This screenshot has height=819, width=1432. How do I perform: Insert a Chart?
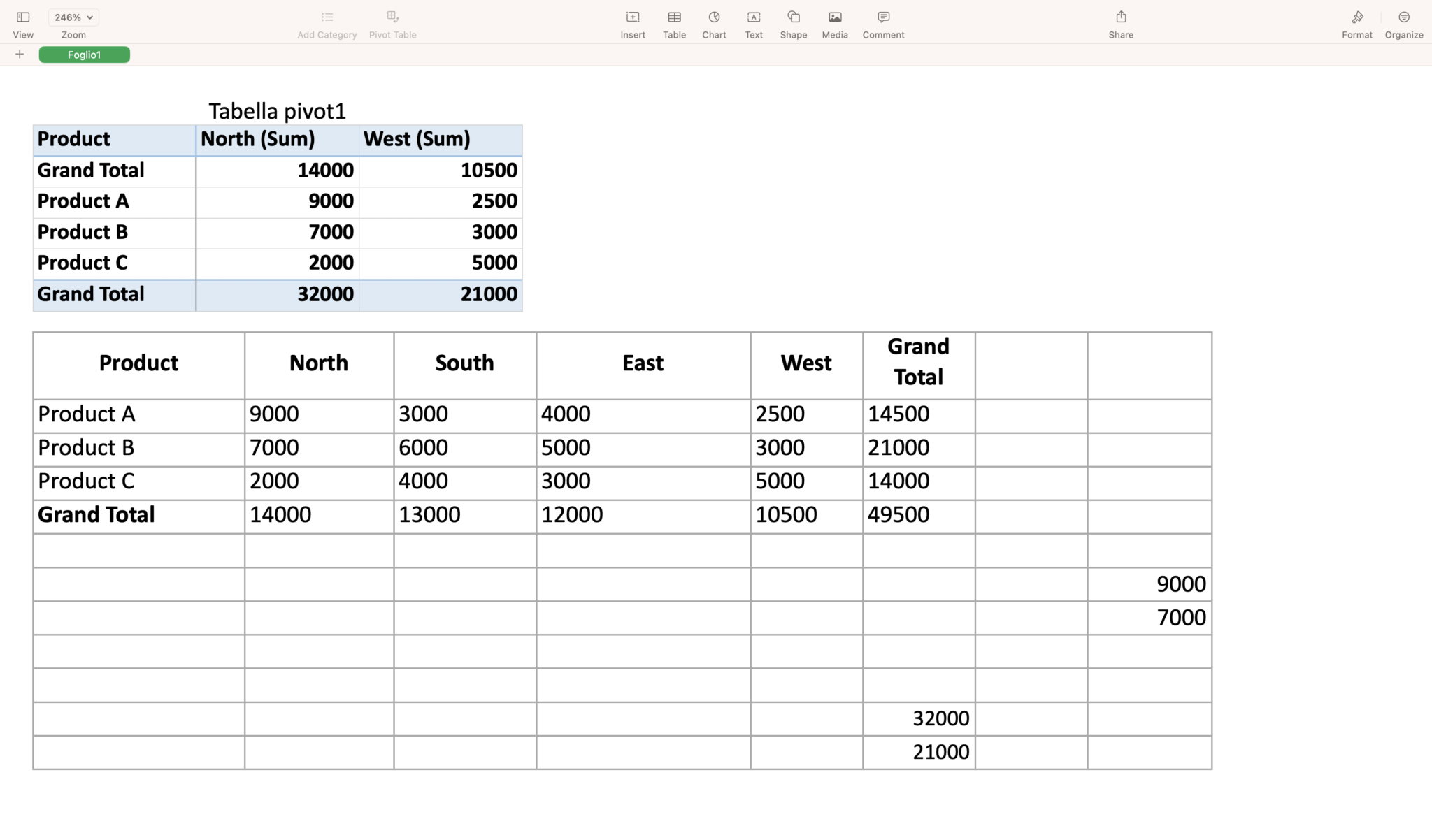point(713,21)
